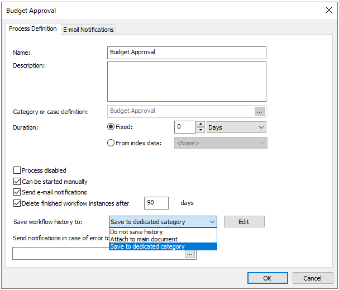Select the From index data radio button
The height and width of the screenshot is (290, 339).
pos(111,143)
